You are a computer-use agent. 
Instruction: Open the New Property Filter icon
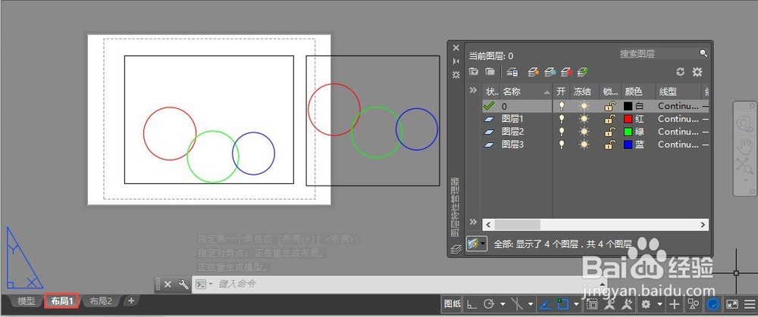point(474,72)
